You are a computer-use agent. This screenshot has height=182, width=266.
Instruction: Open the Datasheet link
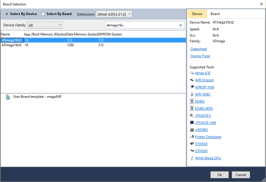pyautogui.click(x=198, y=49)
